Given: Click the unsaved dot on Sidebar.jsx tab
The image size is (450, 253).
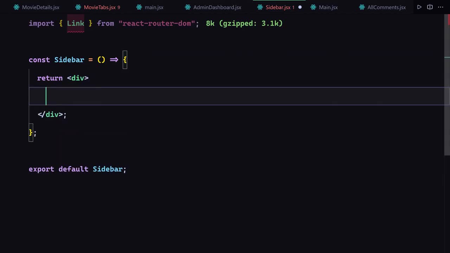Looking at the screenshot, I should pyautogui.click(x=300, y=7).
